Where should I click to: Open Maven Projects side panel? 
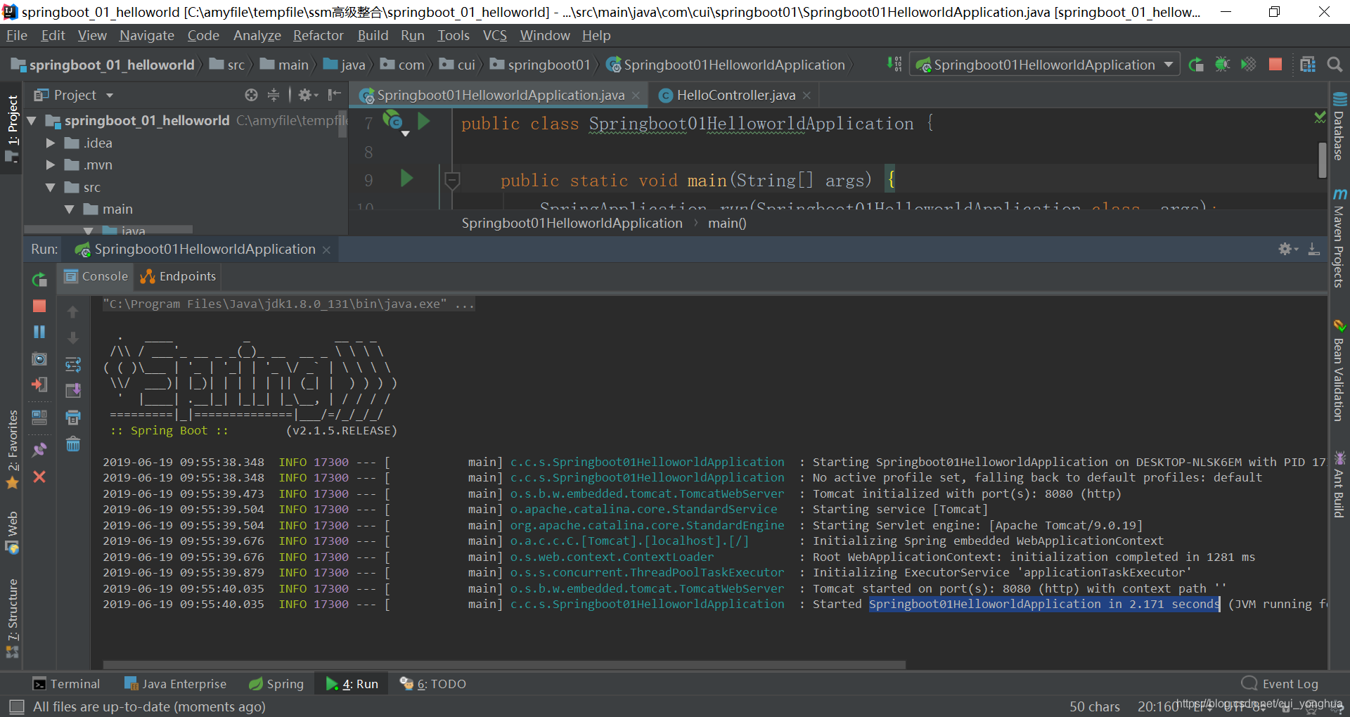pyautogui.click(x=1339, y=238)
